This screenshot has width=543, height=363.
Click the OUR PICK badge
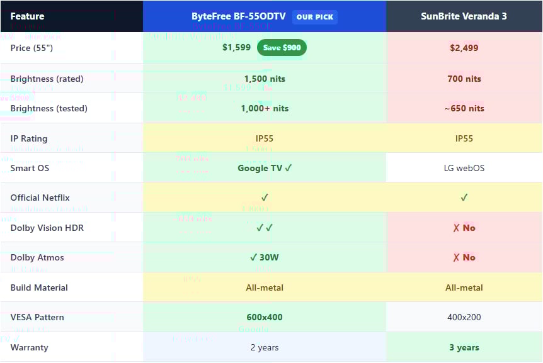click(x=314, y=17)
